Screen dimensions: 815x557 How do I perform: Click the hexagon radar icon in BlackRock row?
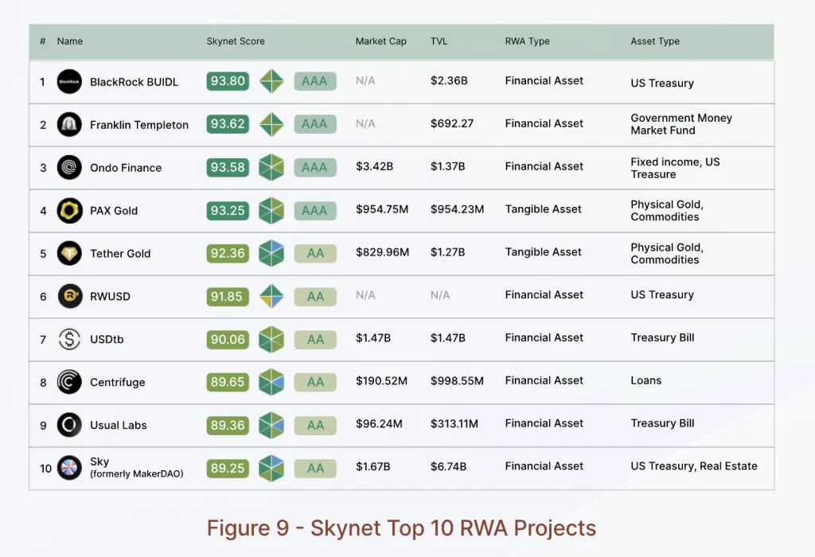(271, 81)
